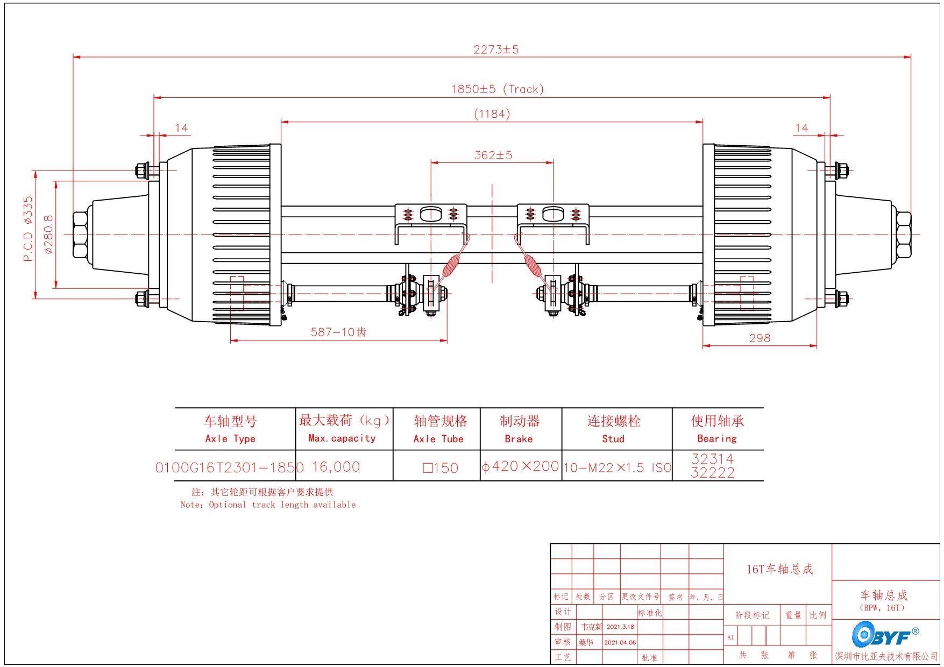This screenshot has width=944, height=667.
Task: Click the 16T车轴总成 title text
Action: click(780, 567)
